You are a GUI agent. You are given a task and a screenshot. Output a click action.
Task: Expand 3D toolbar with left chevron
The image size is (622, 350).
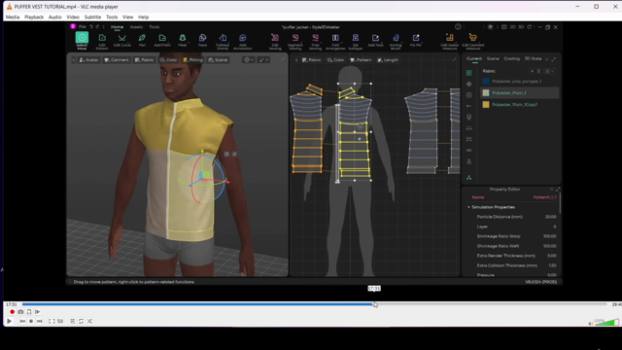coord(73,60)
